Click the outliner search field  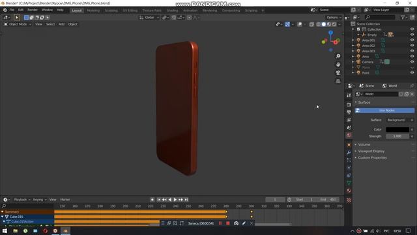pos(380,18)
